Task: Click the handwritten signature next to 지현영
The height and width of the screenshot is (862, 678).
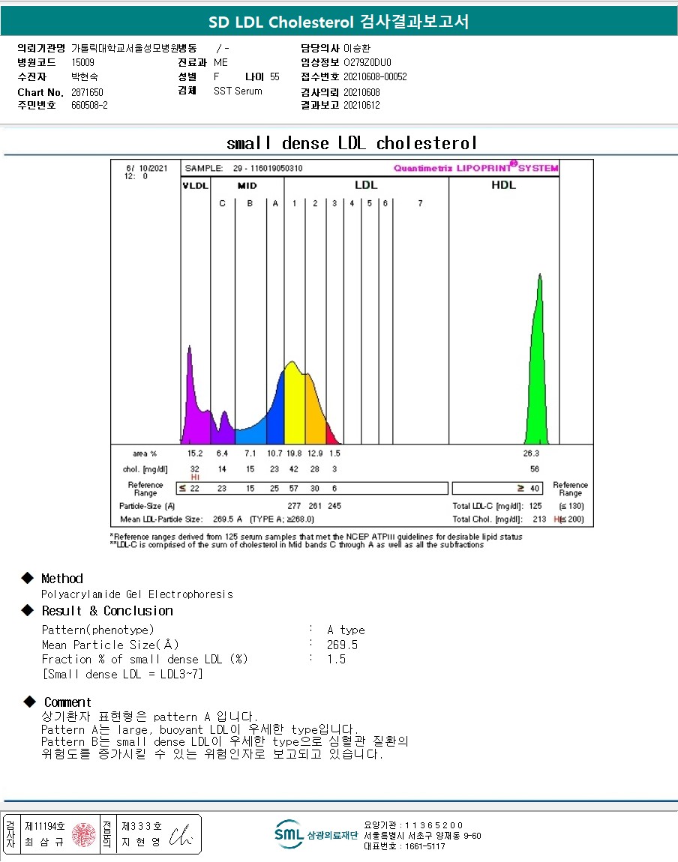Action: click(181, 835)
